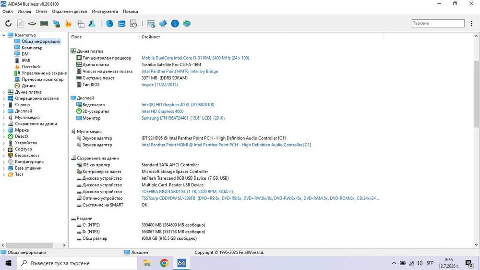Screen dimensions: 480x270
Task: Open the preferences gear-window toolbar icon
Action: pos(81,23)
